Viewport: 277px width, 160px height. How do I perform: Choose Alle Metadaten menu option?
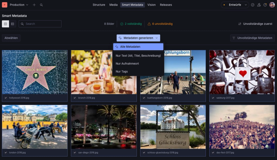pos(138,47)
